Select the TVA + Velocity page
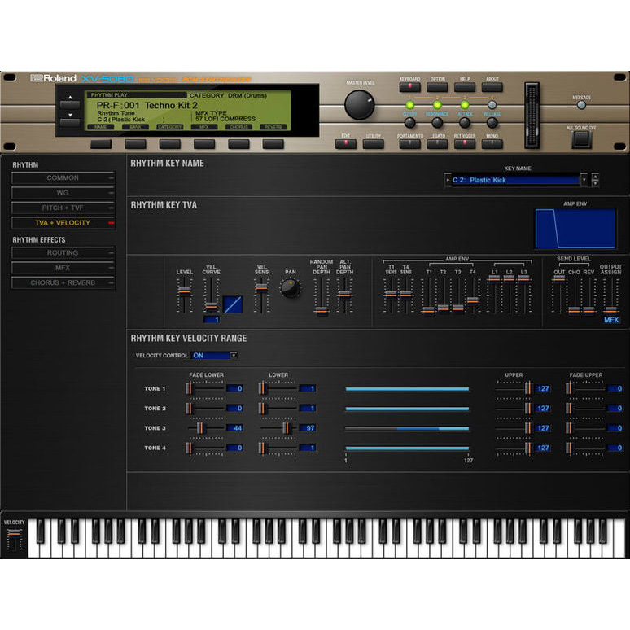This screenshot has width=630, height=630. [63, 222]
